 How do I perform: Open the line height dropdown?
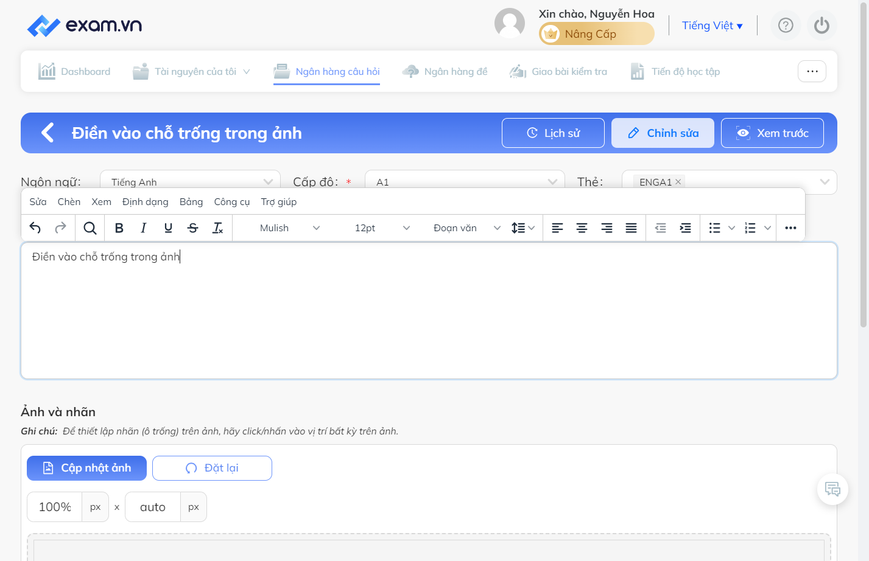(523, 228)
